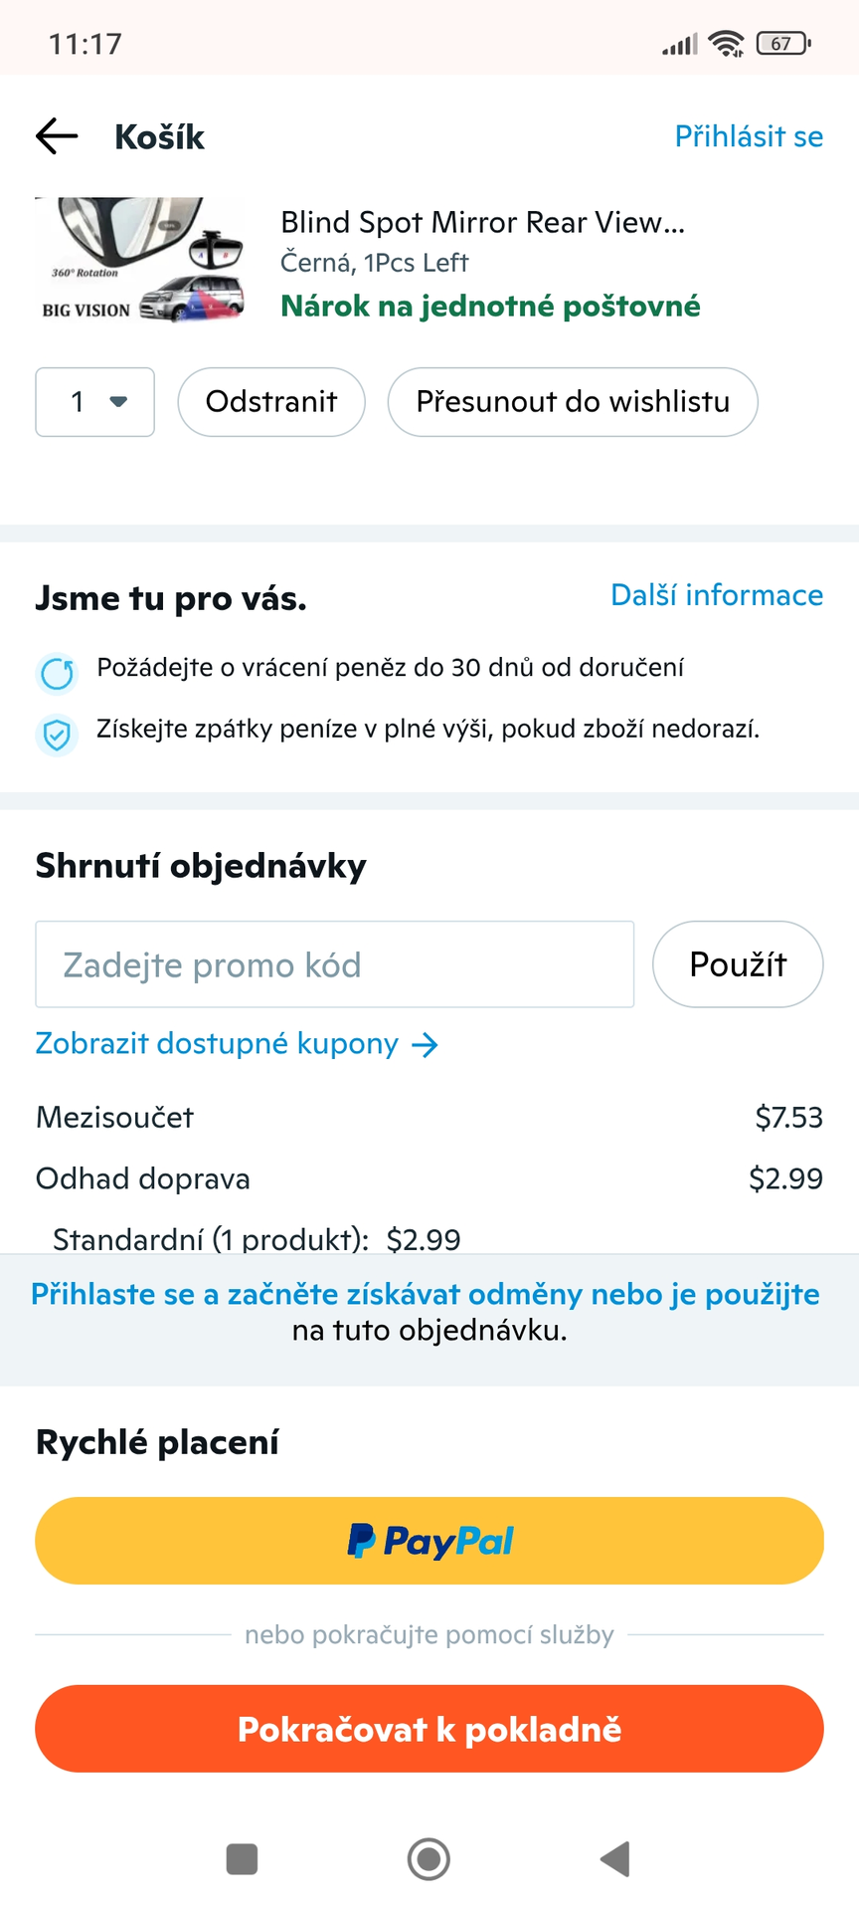This screenshot has width=859, height=1911.
Task: Tap Přesunout do wishlistu button
Action: point(573,402)
